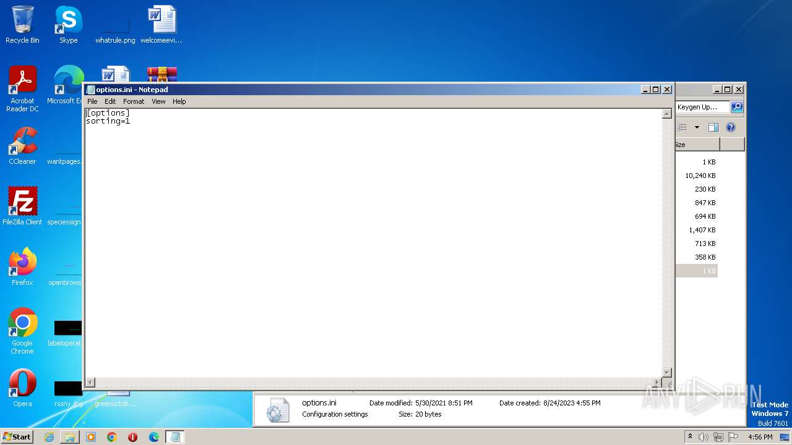The width and height of the screenshot is (792, 445).
Task: Select the 230 KB file row
Action: 697,189
